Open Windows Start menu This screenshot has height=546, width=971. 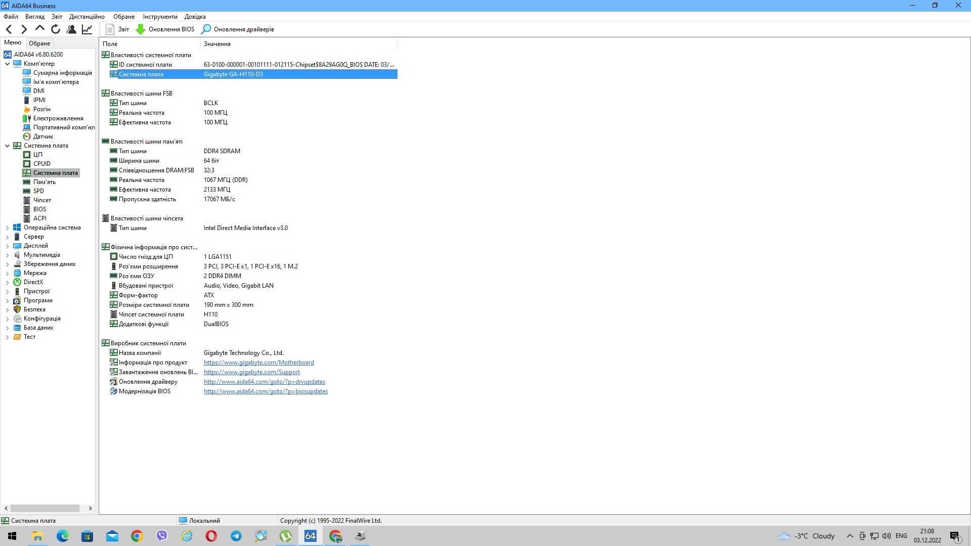(12, 536)
